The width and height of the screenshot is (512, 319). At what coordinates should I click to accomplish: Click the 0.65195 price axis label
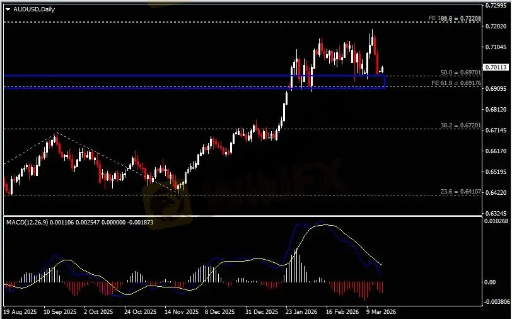496,171
